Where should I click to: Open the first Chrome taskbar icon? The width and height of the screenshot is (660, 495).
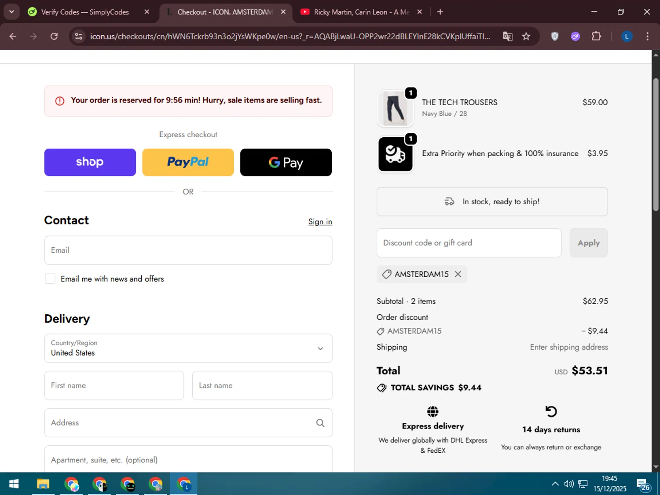coord(71,484)
